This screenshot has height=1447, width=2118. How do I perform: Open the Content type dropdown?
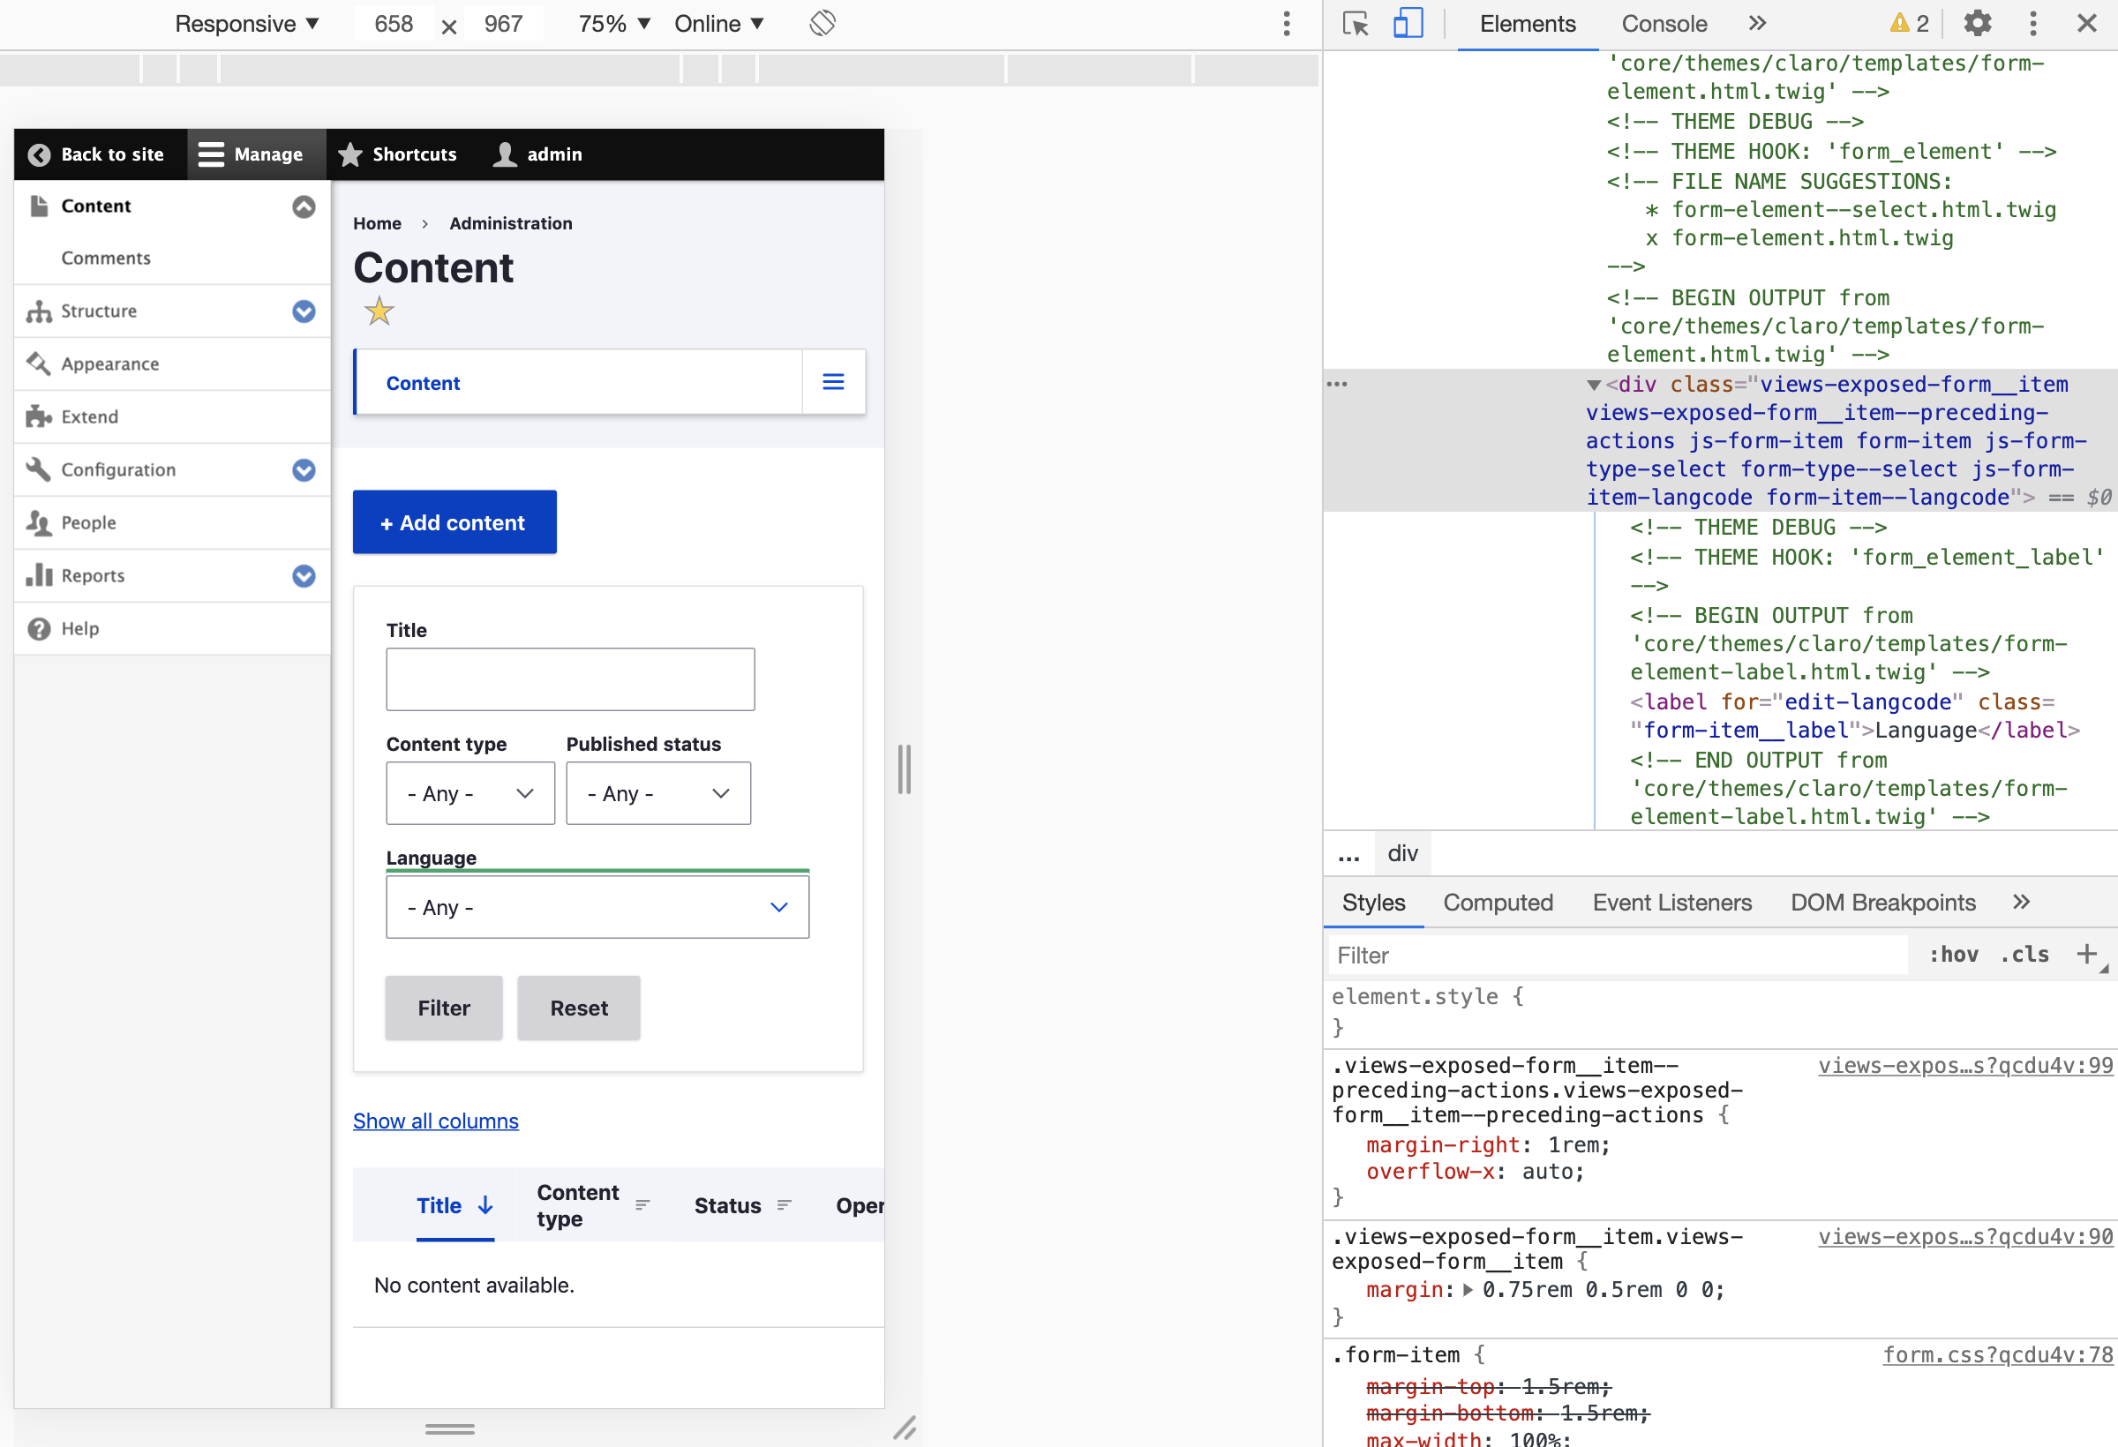tap(470, 792)
